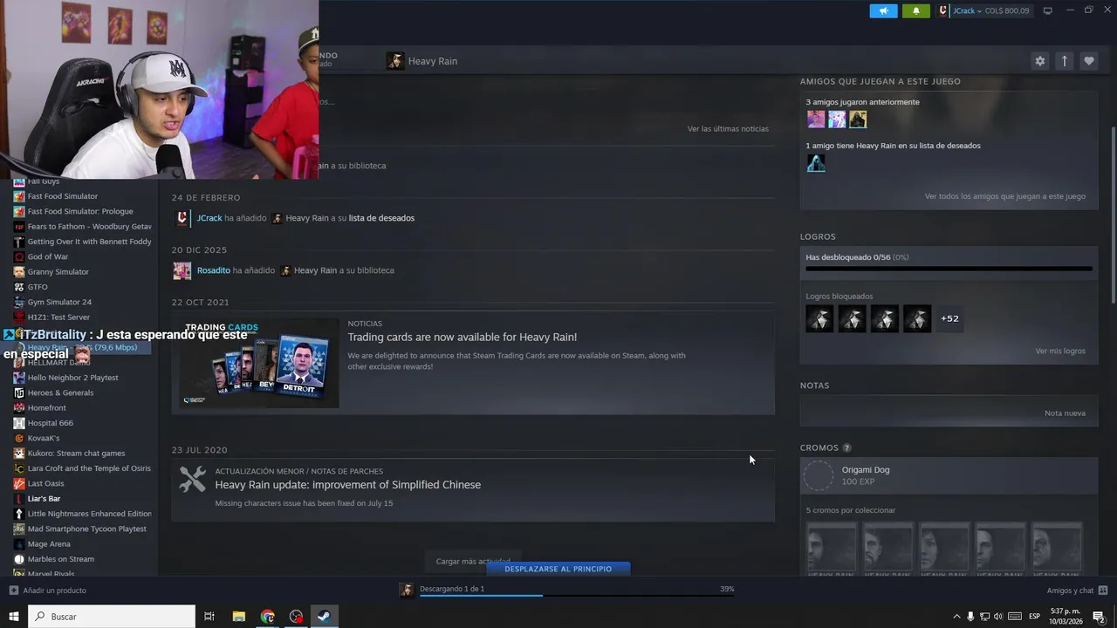Open 'Heavy Rain update: improvement of Simplified Chinese' entry
This screenshot has height=628, width=1117.
tap(347, 485)
